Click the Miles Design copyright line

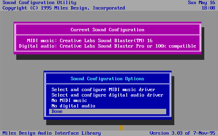(x=64, y=8)
